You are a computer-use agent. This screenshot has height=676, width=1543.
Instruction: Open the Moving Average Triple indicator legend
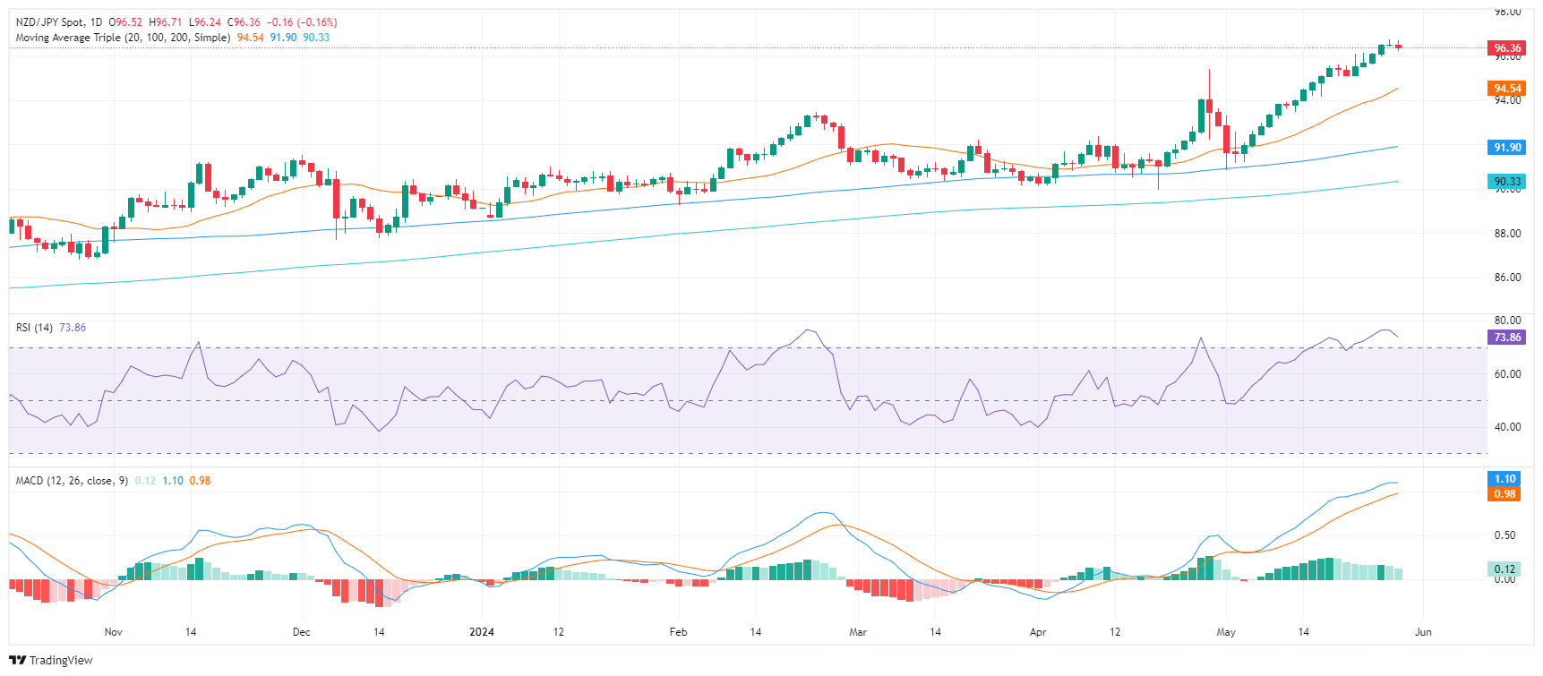[x=123, y=38]
